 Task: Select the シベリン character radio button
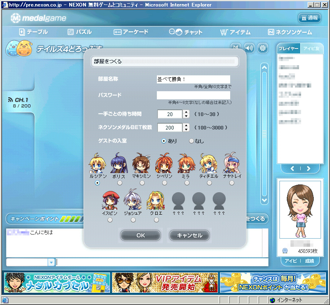[165, 183]
